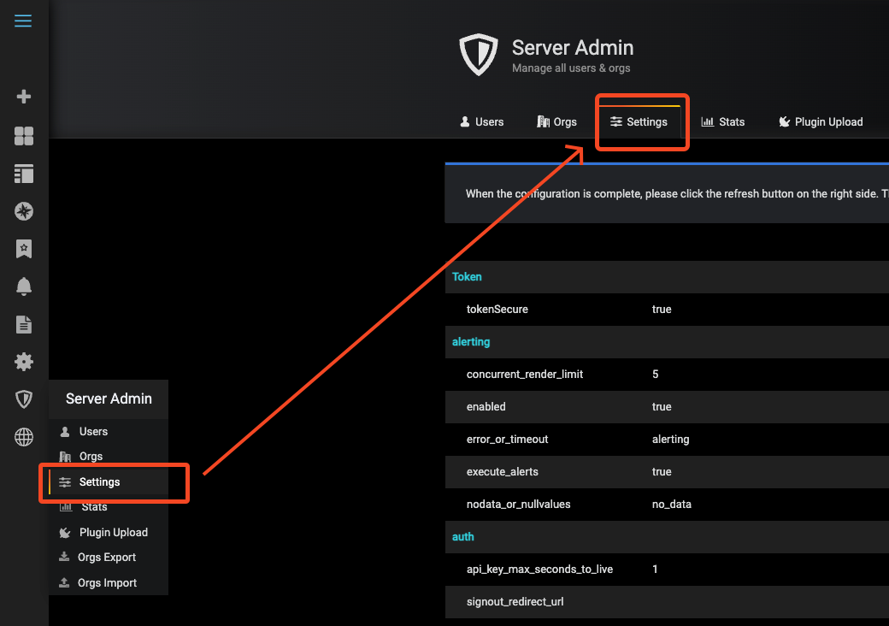Click the plus Create icon in sidebar

pos(24,97)
